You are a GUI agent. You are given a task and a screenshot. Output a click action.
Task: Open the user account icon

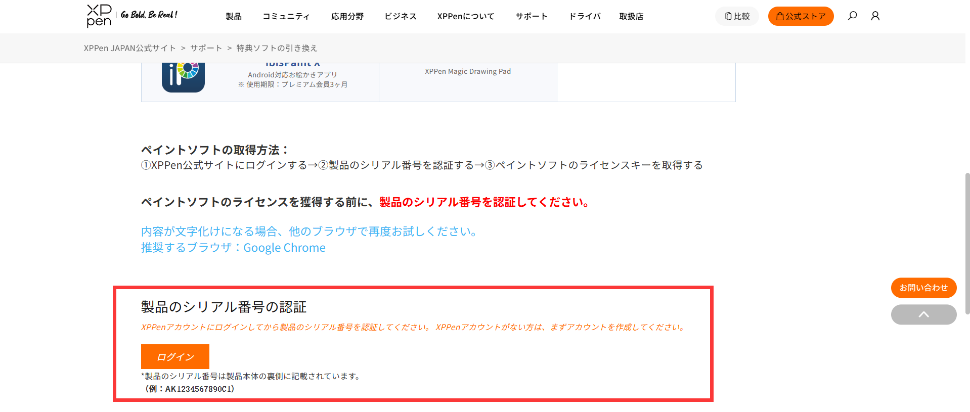875,16
